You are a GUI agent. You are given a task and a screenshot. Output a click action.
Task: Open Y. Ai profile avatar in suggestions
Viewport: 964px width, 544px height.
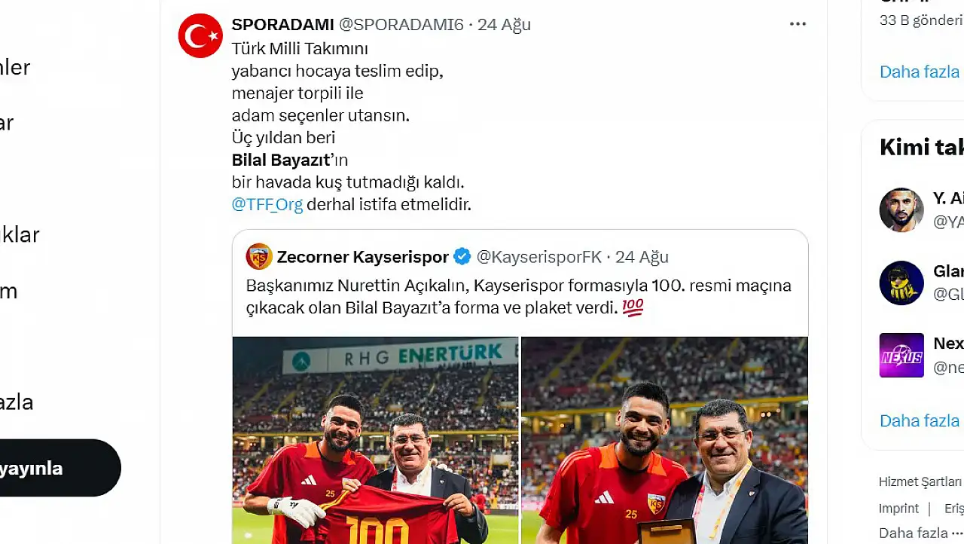click(901, 209)
